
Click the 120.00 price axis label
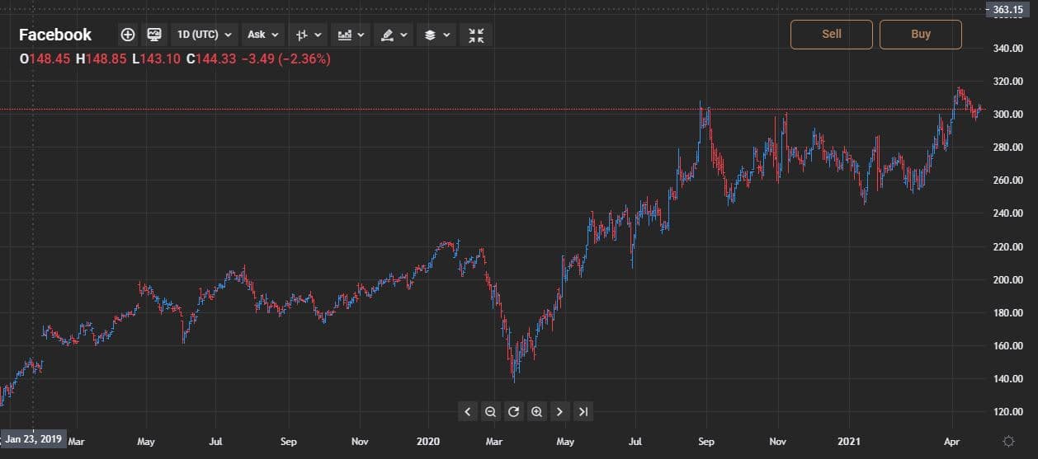(1009, 411)
